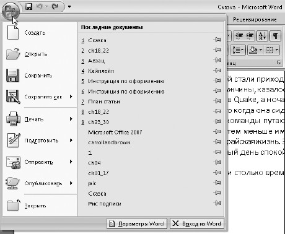285x234 pixels.
Task: Click the Sort icon in the ribbon
Action: point(263,36)
